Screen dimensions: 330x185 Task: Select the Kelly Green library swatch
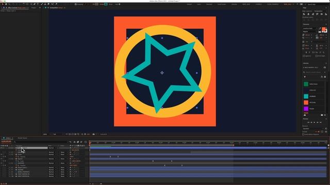pyautogui.click(x=306, y=84)
